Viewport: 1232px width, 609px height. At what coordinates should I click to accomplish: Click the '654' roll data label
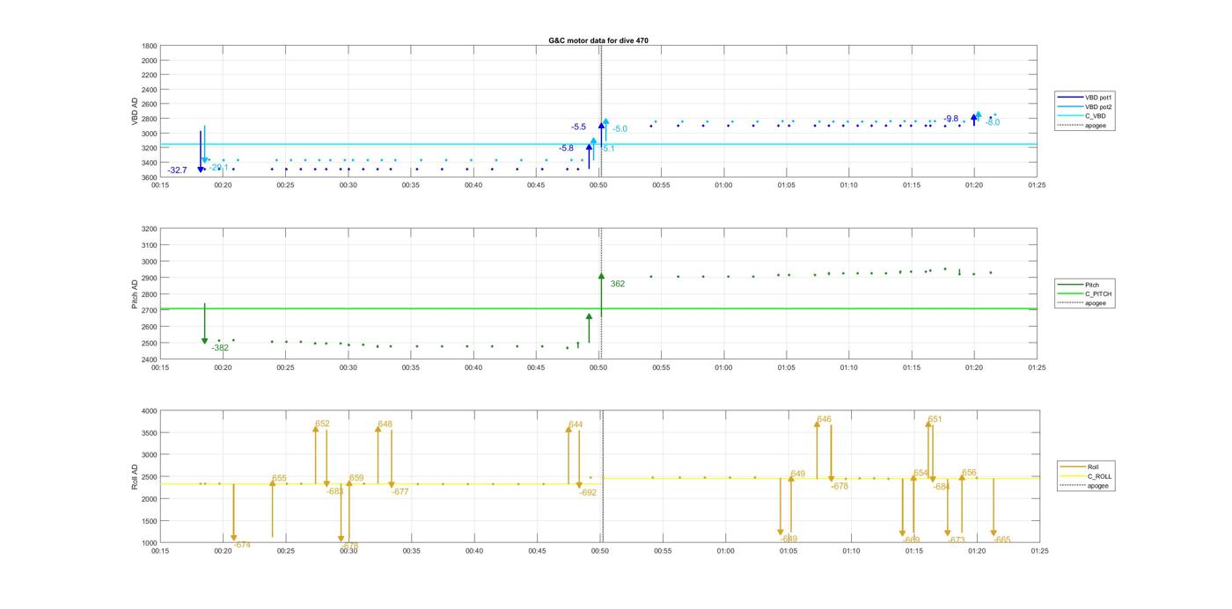pyautogui.click(x=920, y=473)
